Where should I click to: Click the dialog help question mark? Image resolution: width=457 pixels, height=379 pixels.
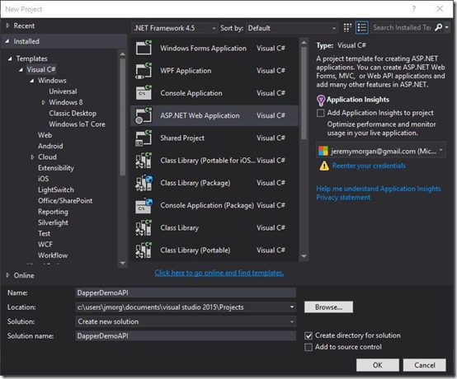click(x=414, y=9)
